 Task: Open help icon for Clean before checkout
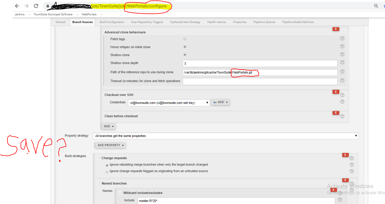tap(342, 116)
